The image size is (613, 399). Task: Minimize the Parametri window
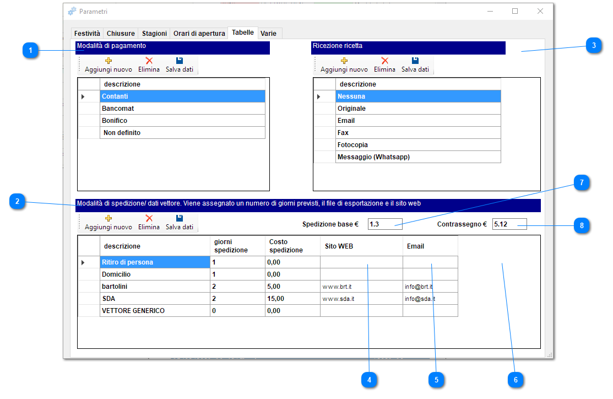click(490, 12)
